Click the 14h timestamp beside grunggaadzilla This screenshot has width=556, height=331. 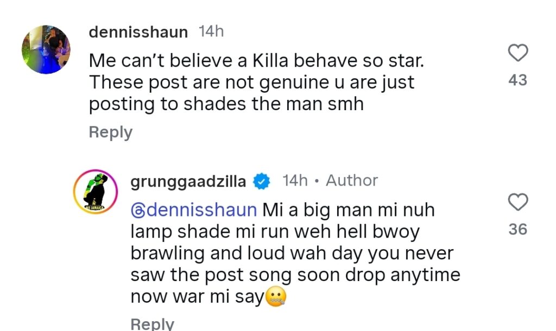tap(295, 181)
